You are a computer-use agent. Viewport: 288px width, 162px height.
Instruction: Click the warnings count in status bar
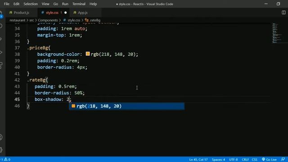(7, 160)
